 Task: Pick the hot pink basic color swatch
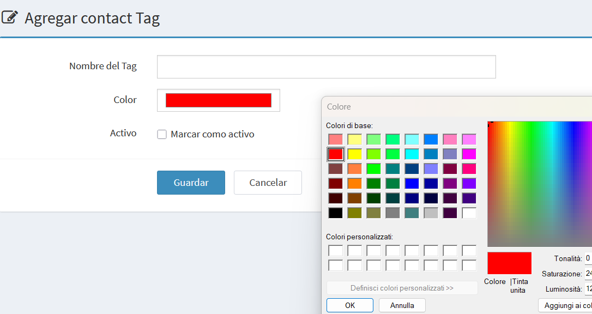[469, 168]
